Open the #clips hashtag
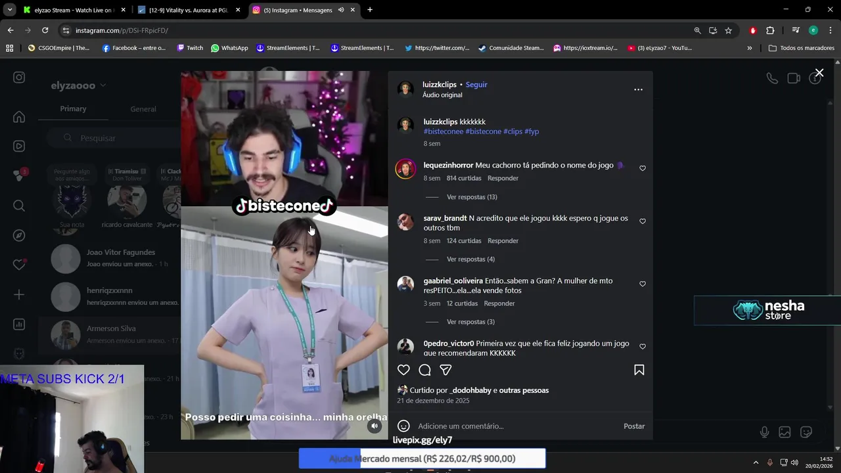Viewport: 841px width, 473px height. pos(512,131)
